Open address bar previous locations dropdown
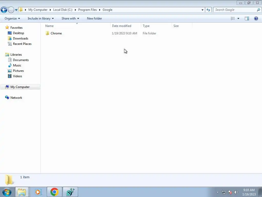Viewport: 262px width, 197px height. coord(202,10)
